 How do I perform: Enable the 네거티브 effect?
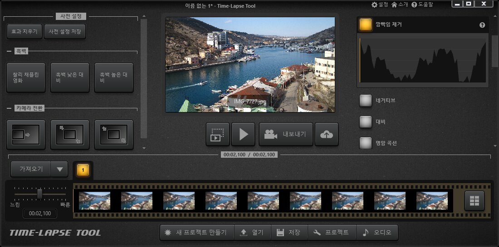[x=366, y=101]
